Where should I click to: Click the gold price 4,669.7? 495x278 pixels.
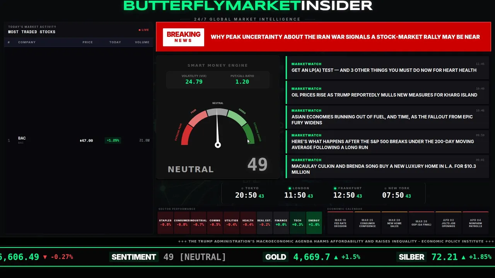(312, 257)
